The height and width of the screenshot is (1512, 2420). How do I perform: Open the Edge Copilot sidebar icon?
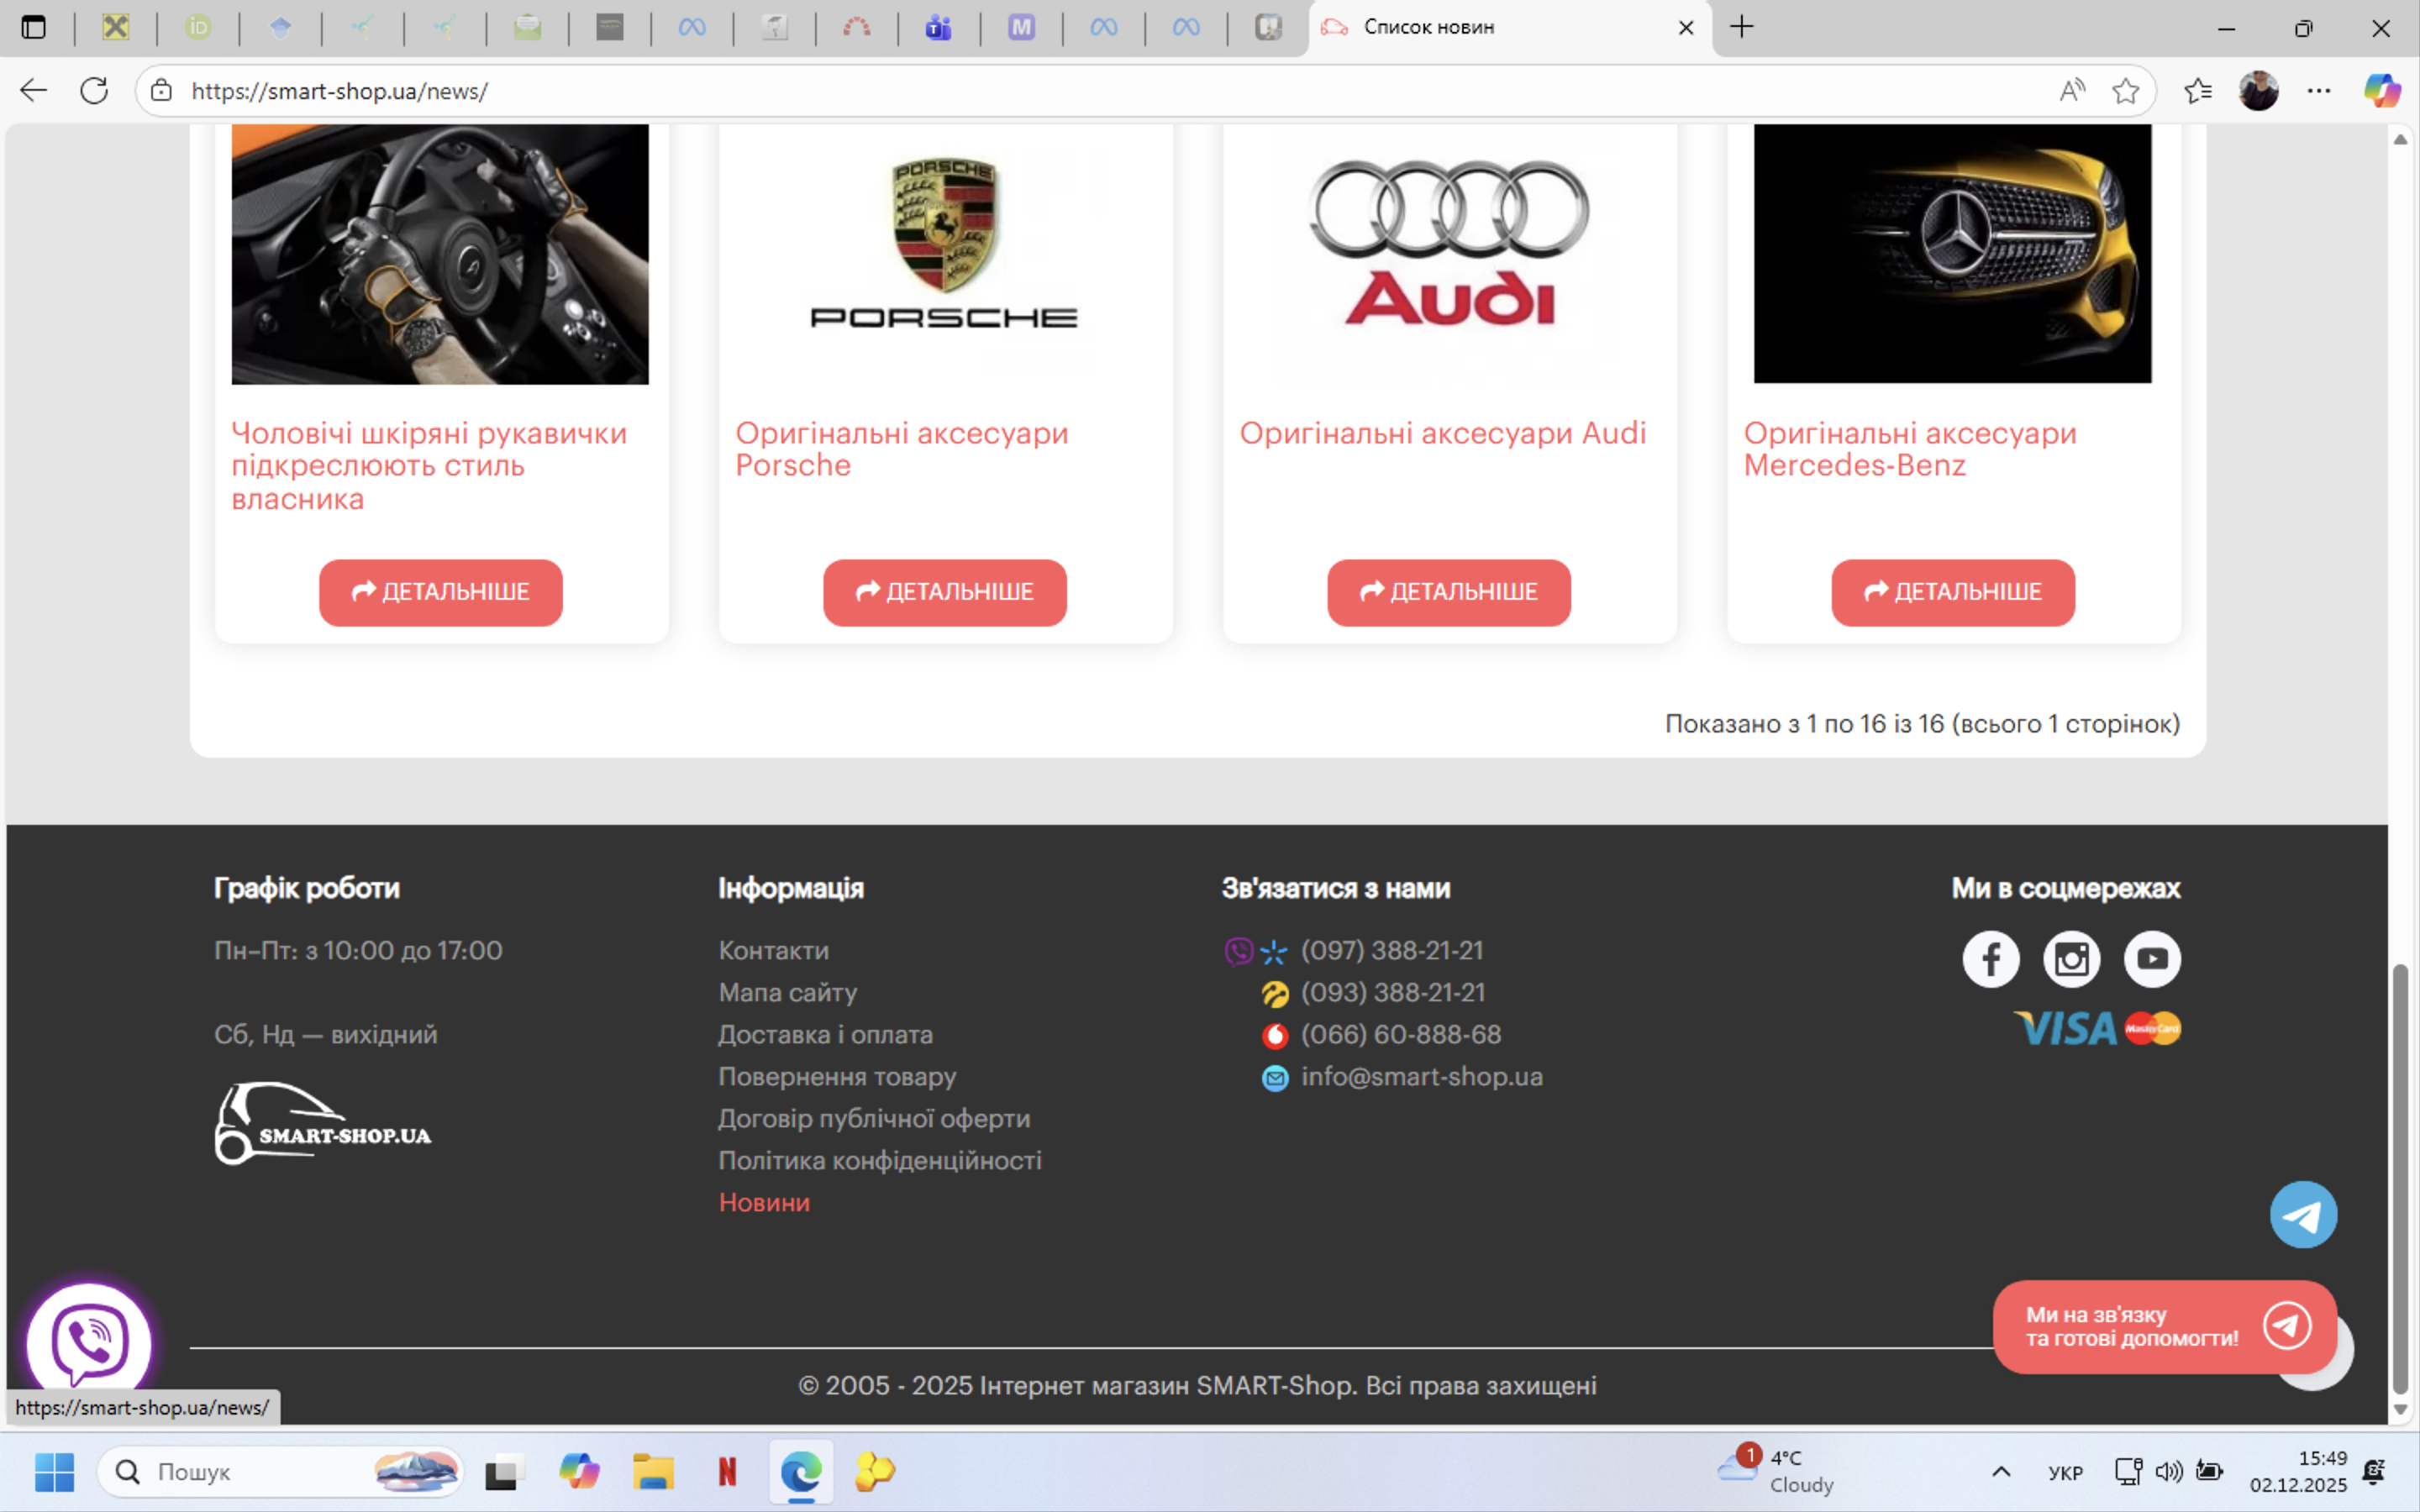2381,91
